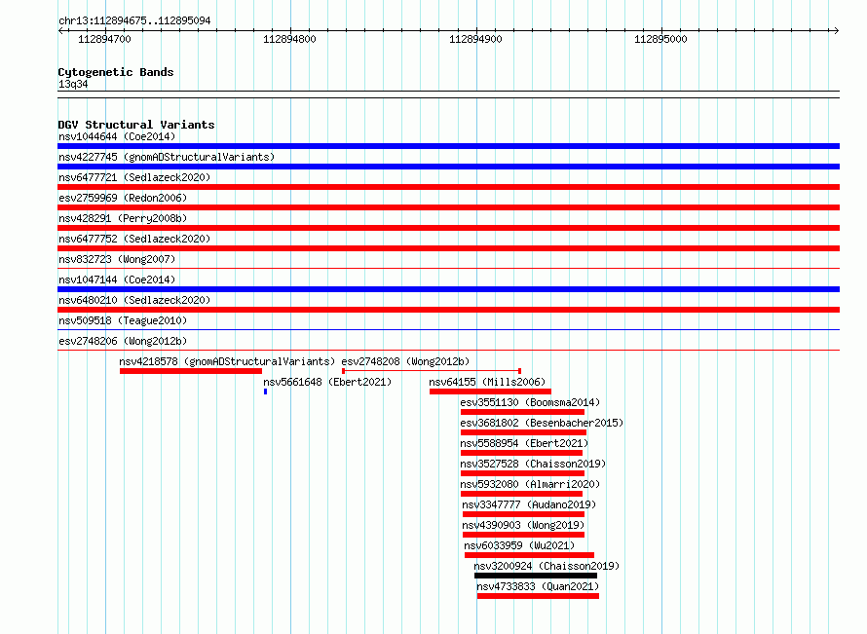
Task: Open the nsv832723 (Wong2007) label
Action: pos(117,259)
